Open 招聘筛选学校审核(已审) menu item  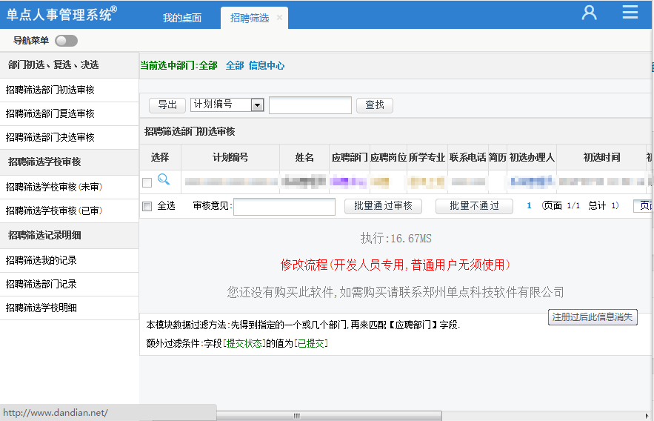[x=69, y=211]
